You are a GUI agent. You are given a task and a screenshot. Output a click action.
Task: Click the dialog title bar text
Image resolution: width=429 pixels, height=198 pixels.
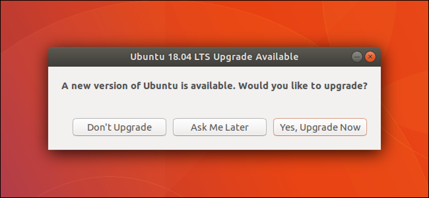214,56
